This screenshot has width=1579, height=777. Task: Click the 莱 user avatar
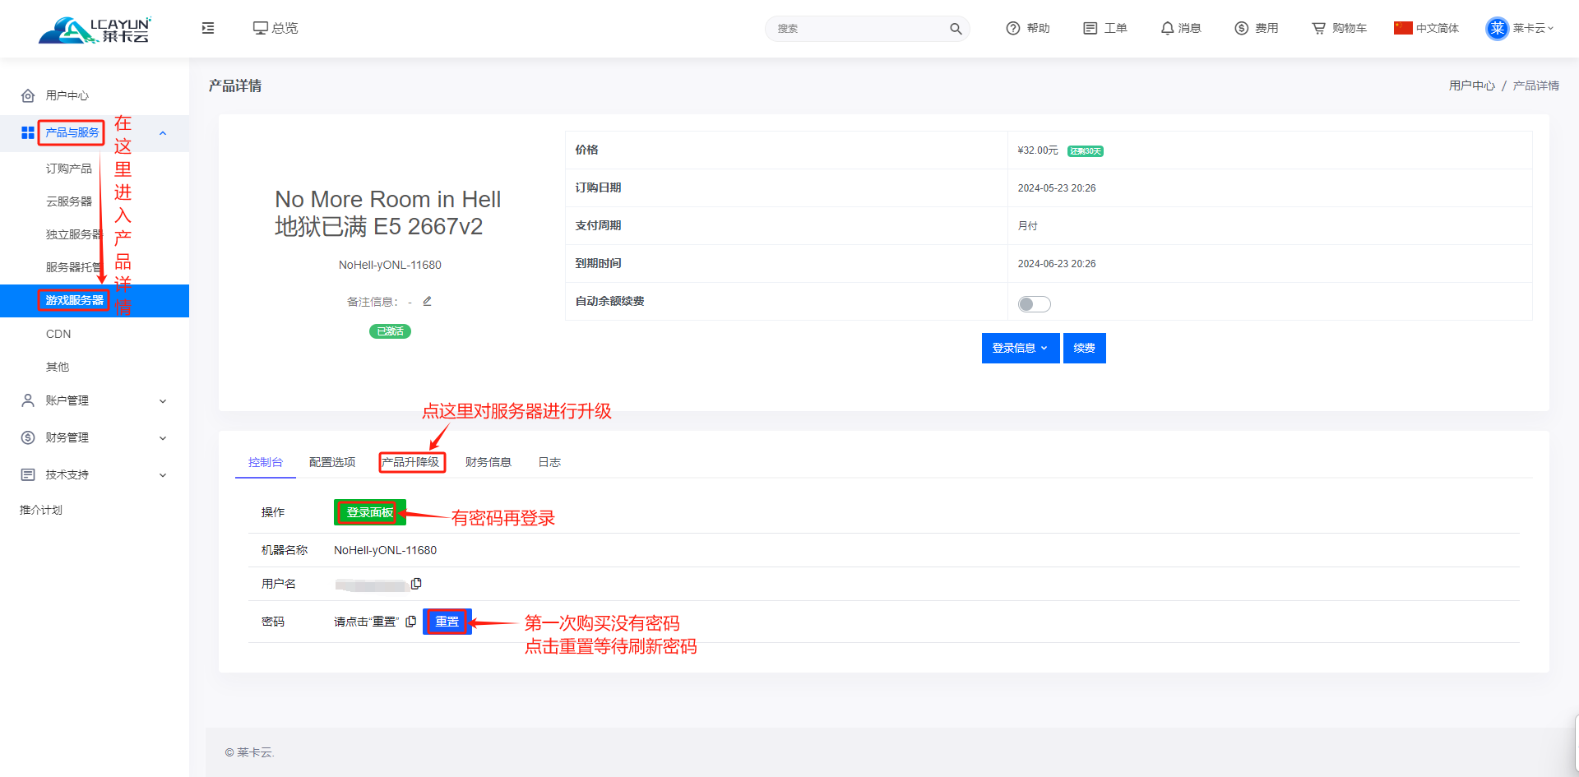[1498, 29]
